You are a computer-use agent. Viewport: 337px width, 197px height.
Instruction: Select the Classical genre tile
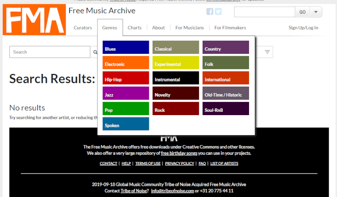click(x=176, y=47)
